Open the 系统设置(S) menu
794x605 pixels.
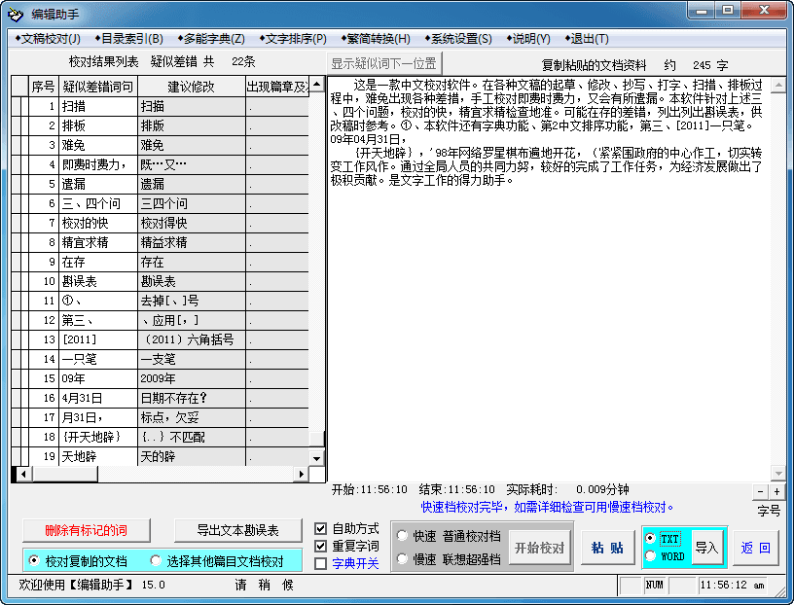point(457,39)
